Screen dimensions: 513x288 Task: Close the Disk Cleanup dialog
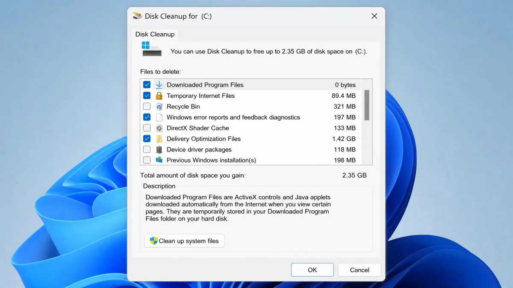374,16
